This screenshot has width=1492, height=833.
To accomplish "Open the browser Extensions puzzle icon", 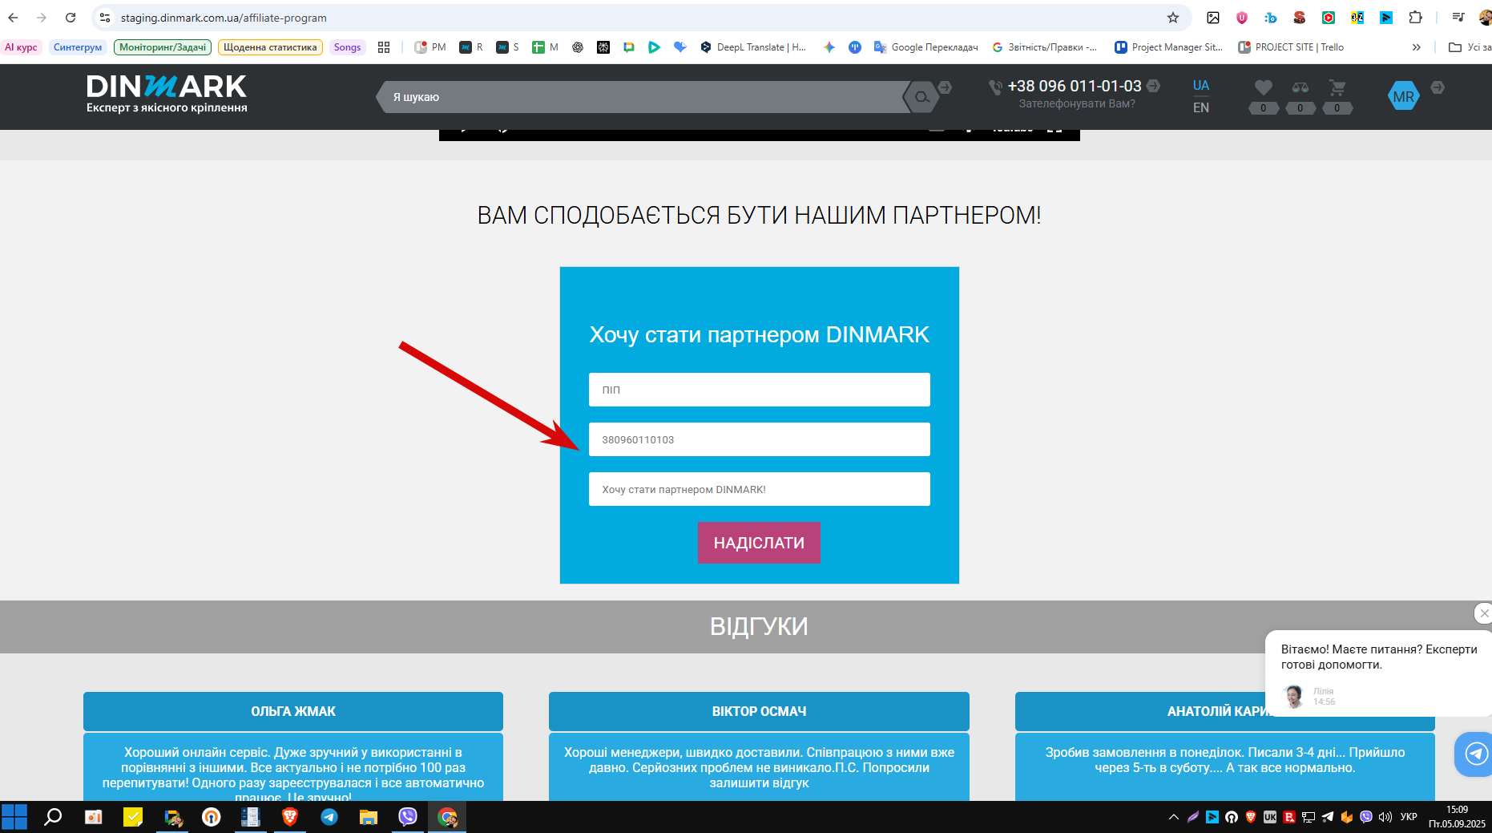I will (1415, 18).
